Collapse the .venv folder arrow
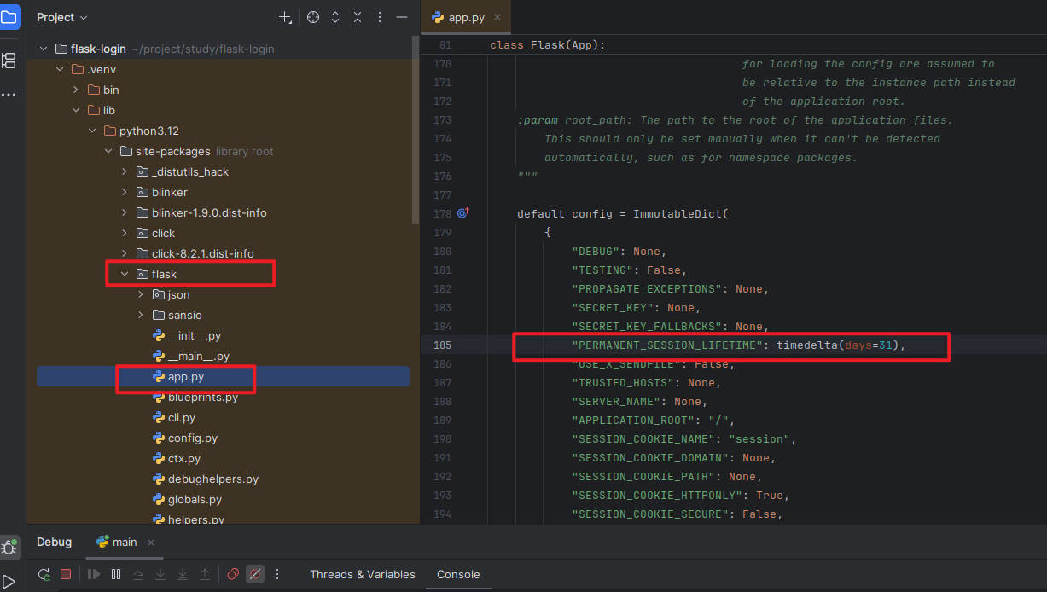The width and height of the screenshot is (1047, 592). point(60,69)
